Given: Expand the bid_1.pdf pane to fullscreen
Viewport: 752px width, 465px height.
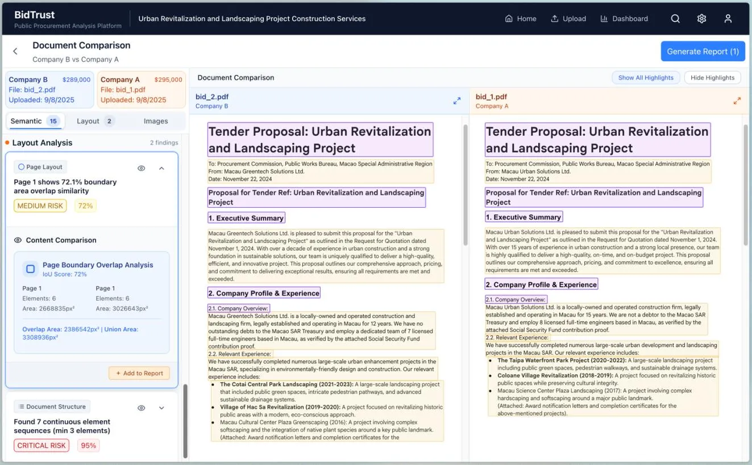Looking at the screenshot, I should coord(737,100).
